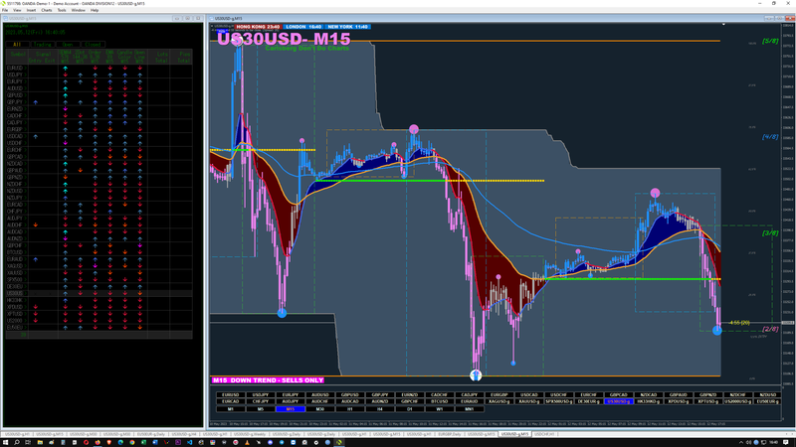Expand the USDCAD row chevron in dashboard
Screen dimensions: 796x447
[x=26, y=136]
